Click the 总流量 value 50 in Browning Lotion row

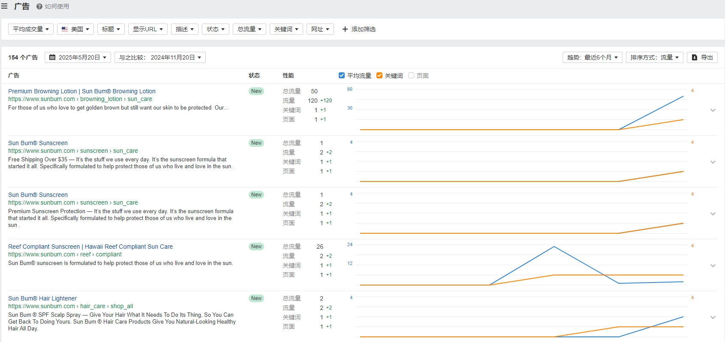(314, 91)
